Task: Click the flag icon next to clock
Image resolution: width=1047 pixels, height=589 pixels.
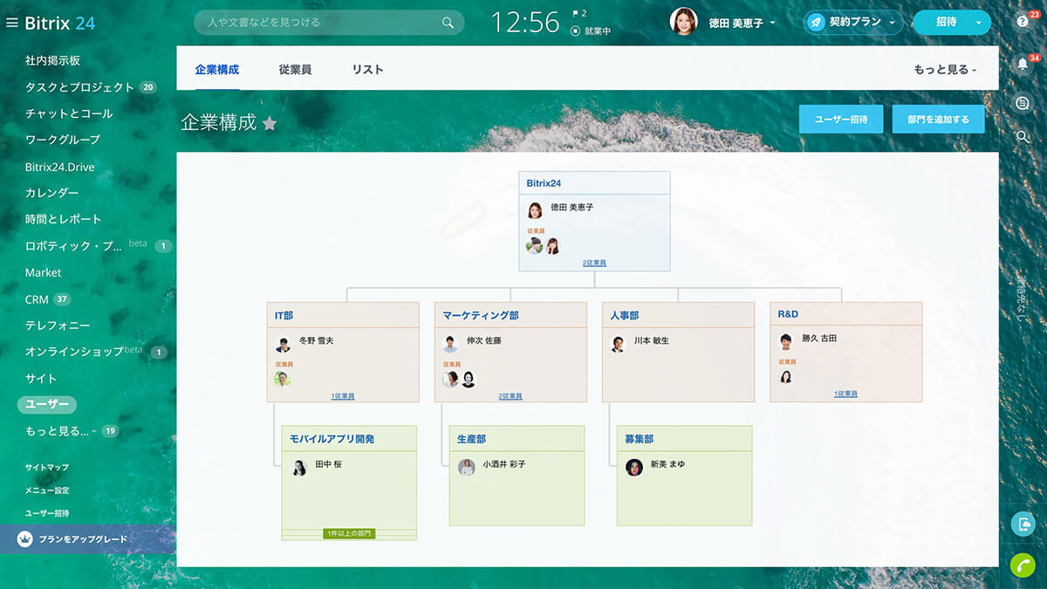Action: (576, 14)
